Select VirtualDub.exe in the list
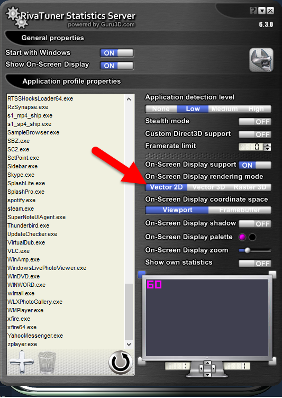This screenshot has height=398, width=282. [26, 242]
